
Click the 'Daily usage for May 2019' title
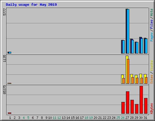point(31,5)
